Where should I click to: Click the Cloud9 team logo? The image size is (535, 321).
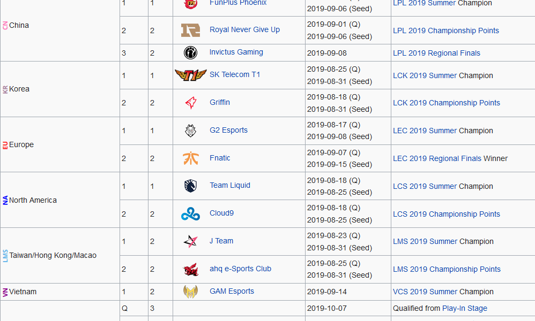(190, 213)
